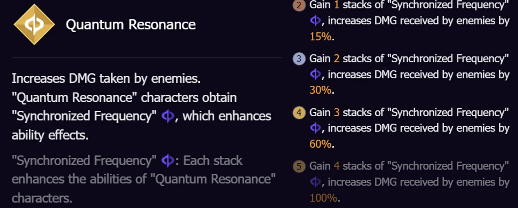Viewport: 518px width, 208px height.
Task: Select the bronze tier 2 badge
Action: pyautogui.click(x=299, y=5)
